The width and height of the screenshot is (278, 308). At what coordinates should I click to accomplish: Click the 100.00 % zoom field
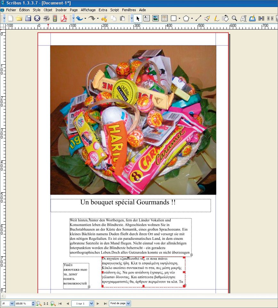pyautogui.click(x=25, y=303)
